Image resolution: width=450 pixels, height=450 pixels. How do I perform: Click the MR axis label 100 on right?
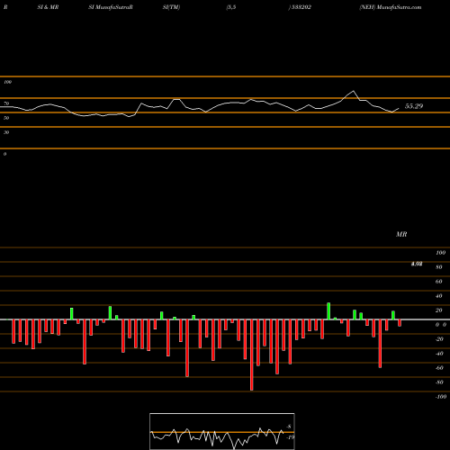tap(440, 253)
